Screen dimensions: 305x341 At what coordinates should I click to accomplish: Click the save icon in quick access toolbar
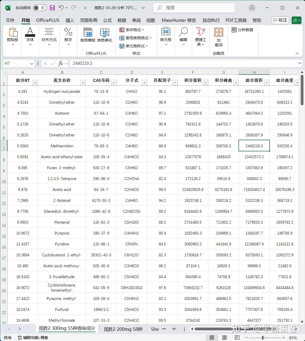(52, 8)
